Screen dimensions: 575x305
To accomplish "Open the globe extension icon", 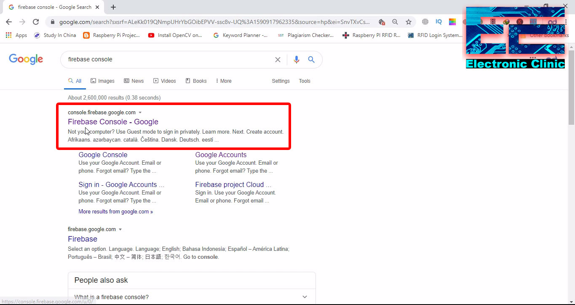I will (x=425, y=22).
